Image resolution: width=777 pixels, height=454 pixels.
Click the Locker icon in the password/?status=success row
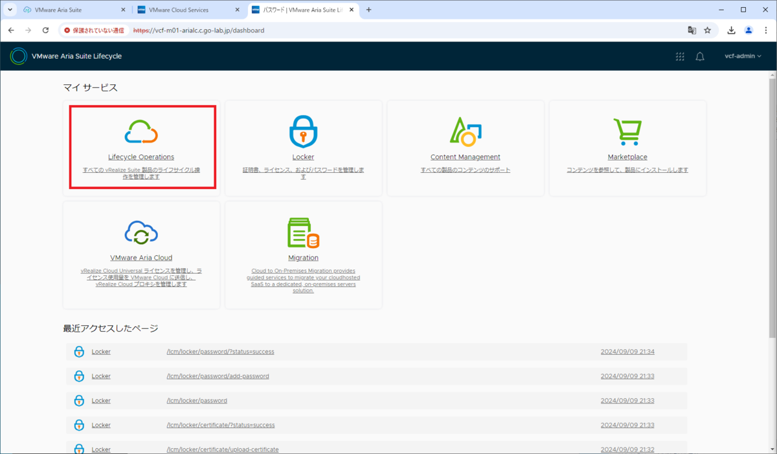pos(79,352)
